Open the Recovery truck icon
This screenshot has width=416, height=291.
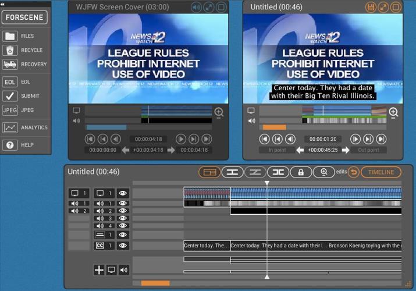[10, 64]
